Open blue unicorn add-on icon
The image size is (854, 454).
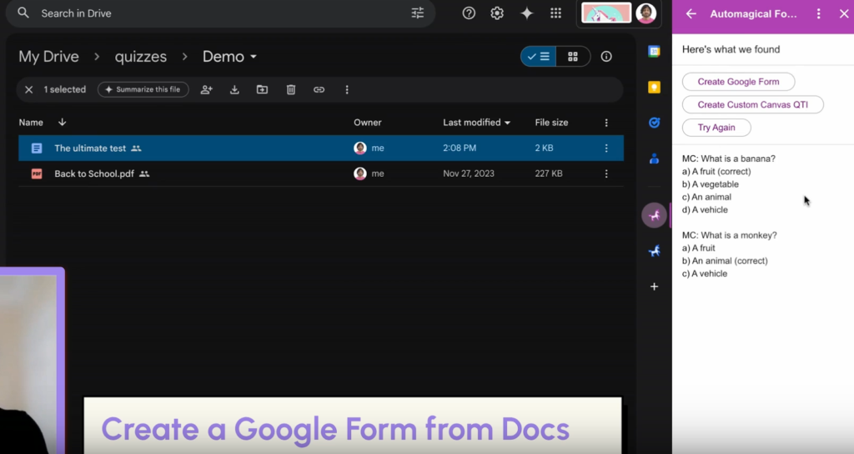click(654, 250)
